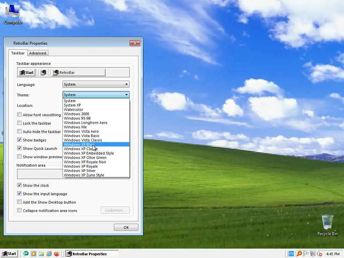
Task: Enable Allow font smoothing checkbox
Action: 19,115
